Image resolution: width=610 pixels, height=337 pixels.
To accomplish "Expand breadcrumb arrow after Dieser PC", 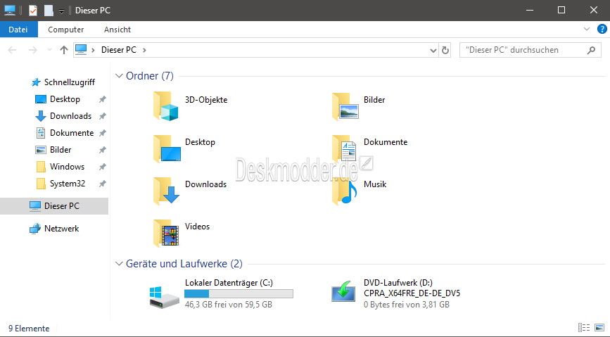I will [144, 50].
